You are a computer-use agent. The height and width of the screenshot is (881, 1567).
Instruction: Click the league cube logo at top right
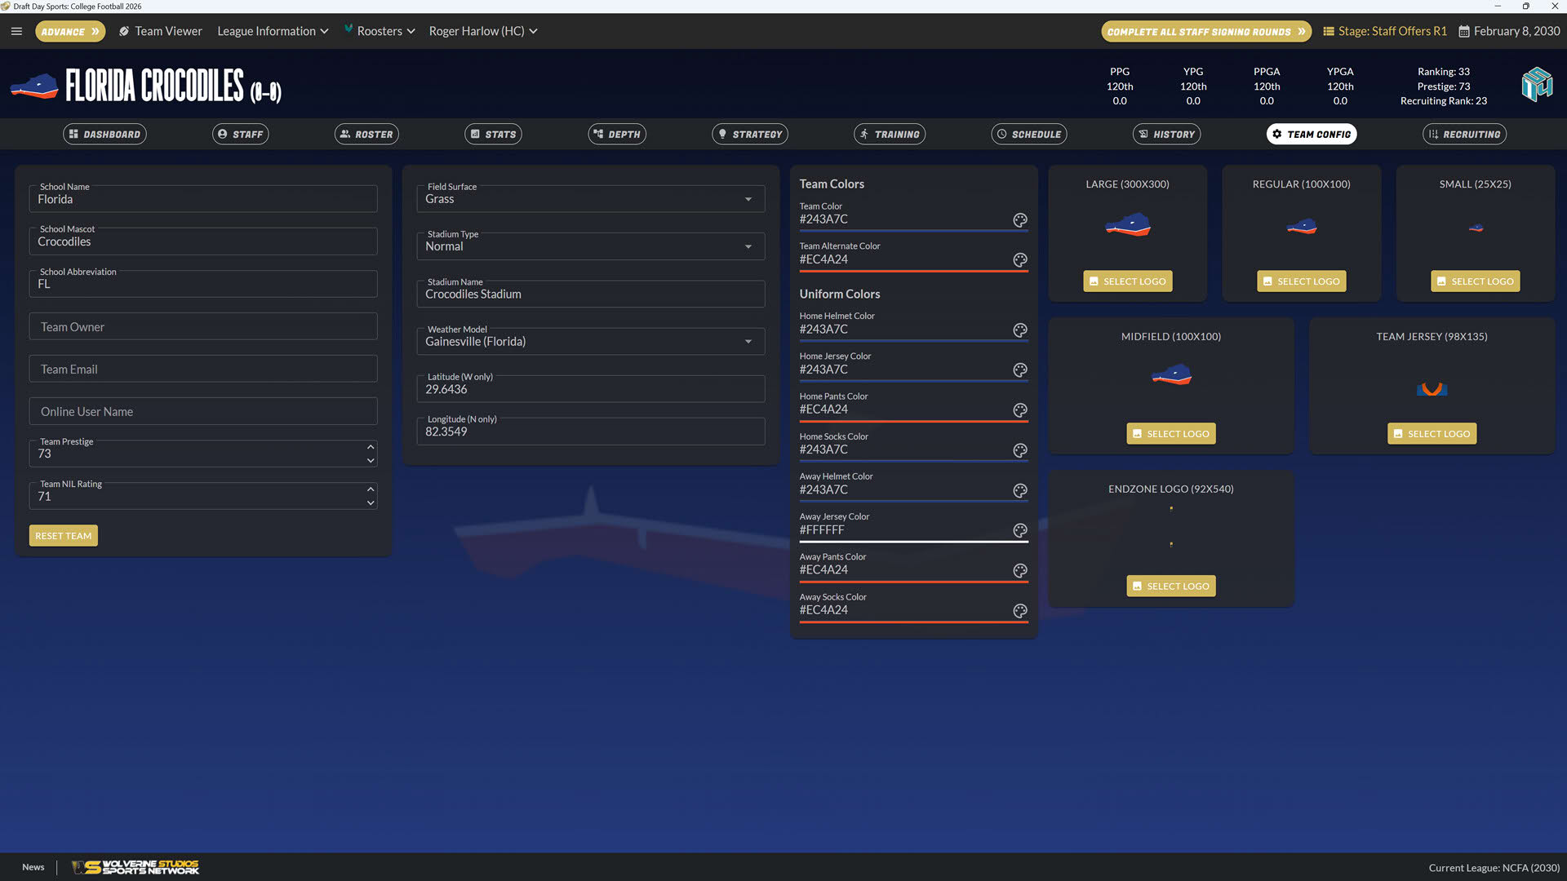tap(1537, 85)
